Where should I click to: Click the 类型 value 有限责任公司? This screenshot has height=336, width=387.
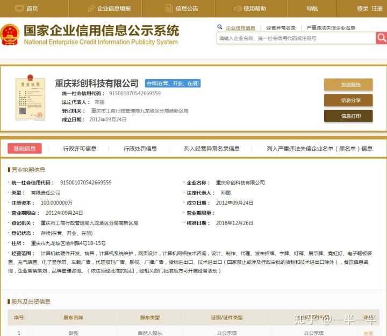point(46,193)
